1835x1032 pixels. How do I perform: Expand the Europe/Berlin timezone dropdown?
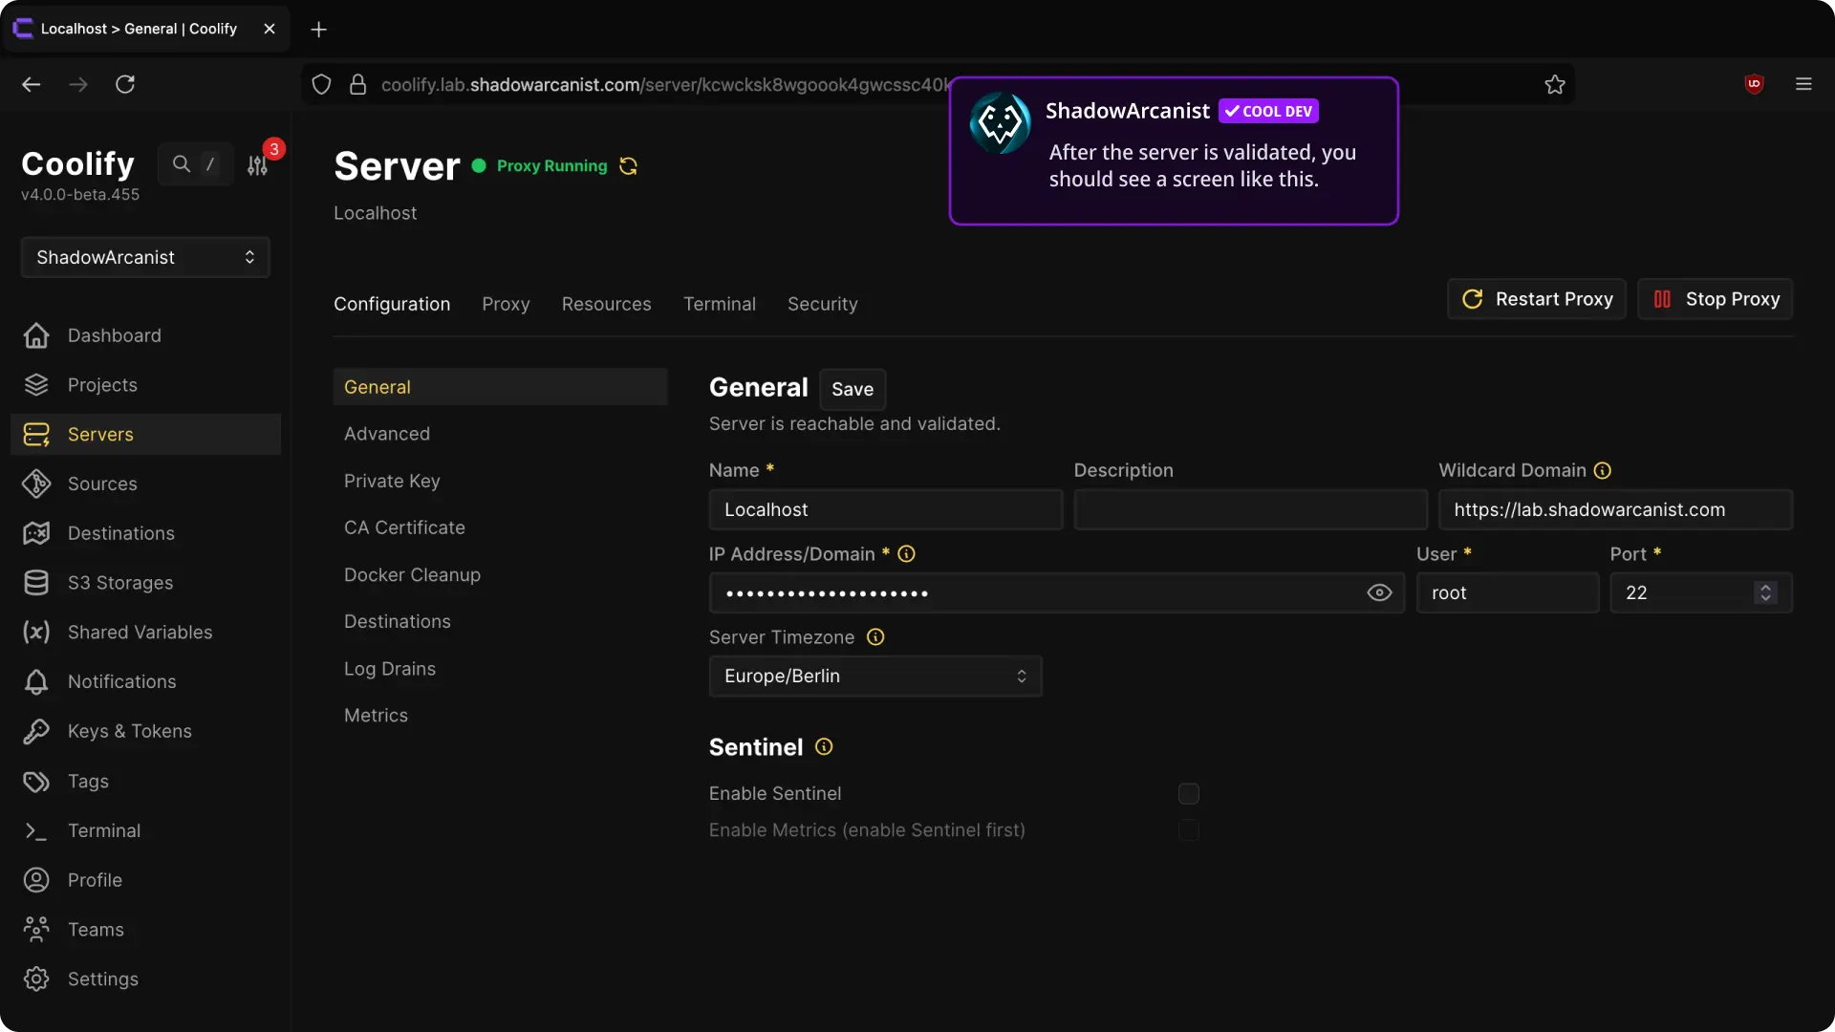(x=874, y=676)
